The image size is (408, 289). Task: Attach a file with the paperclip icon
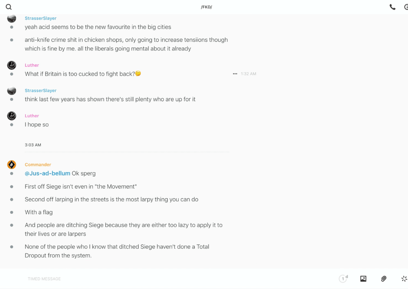tap(384, 279)
